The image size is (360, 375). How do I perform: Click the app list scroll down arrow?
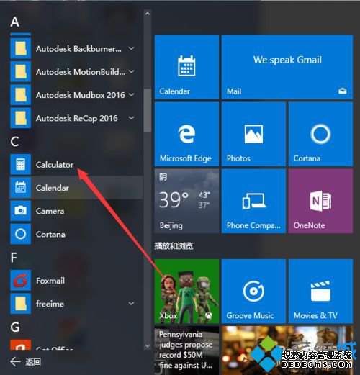[148, 346]
